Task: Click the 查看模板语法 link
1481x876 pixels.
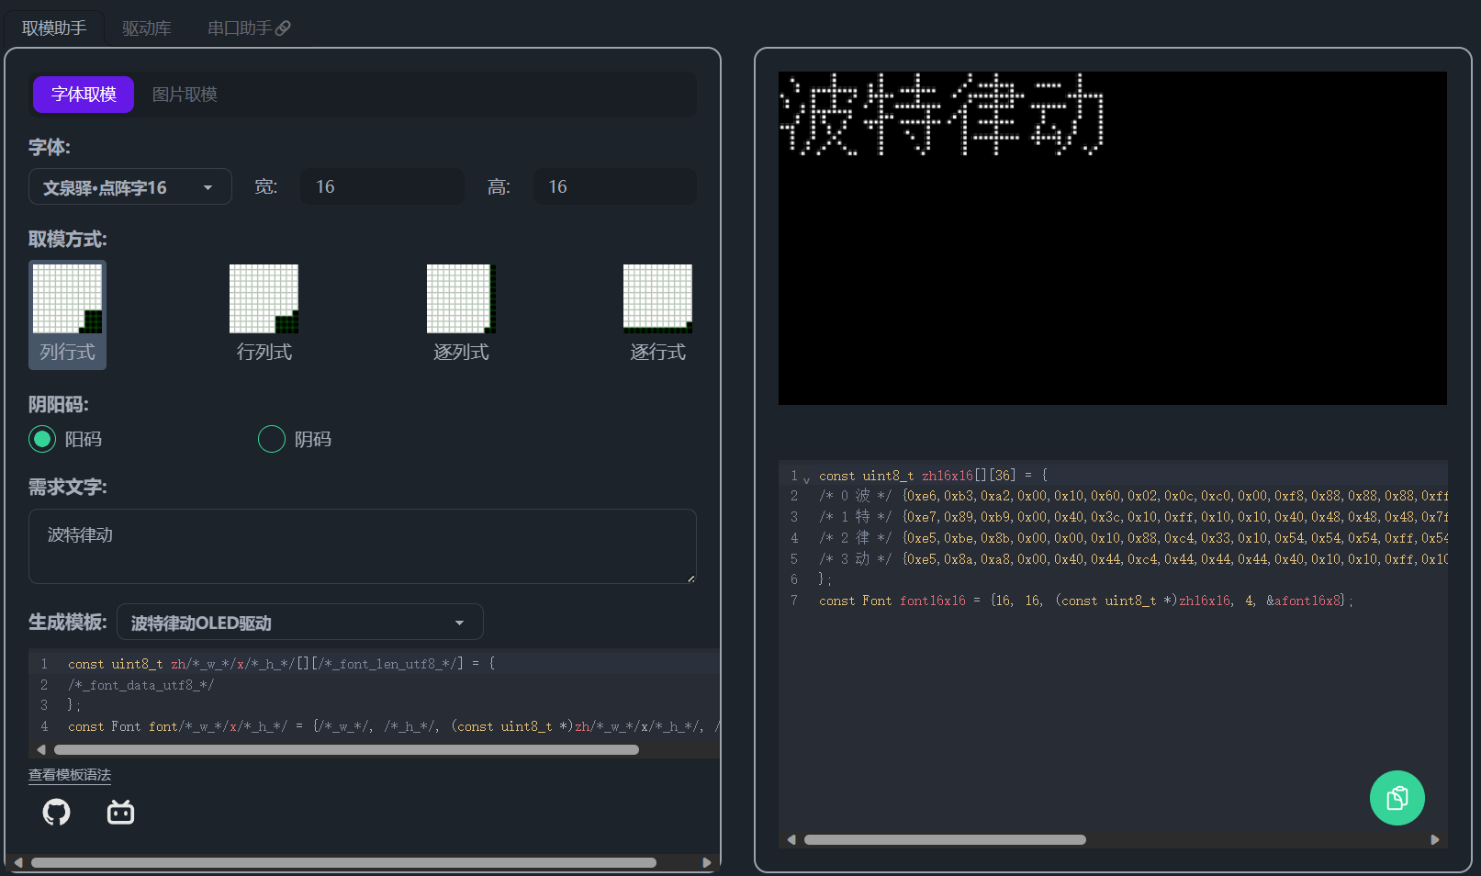Action: [x=70, y=775]
